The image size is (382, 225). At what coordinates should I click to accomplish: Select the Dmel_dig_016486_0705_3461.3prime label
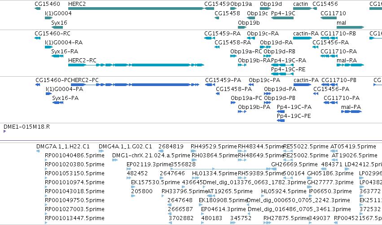coord(299,209)
